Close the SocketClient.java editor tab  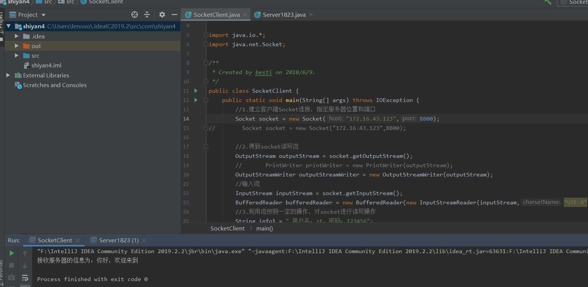[245, 15]
